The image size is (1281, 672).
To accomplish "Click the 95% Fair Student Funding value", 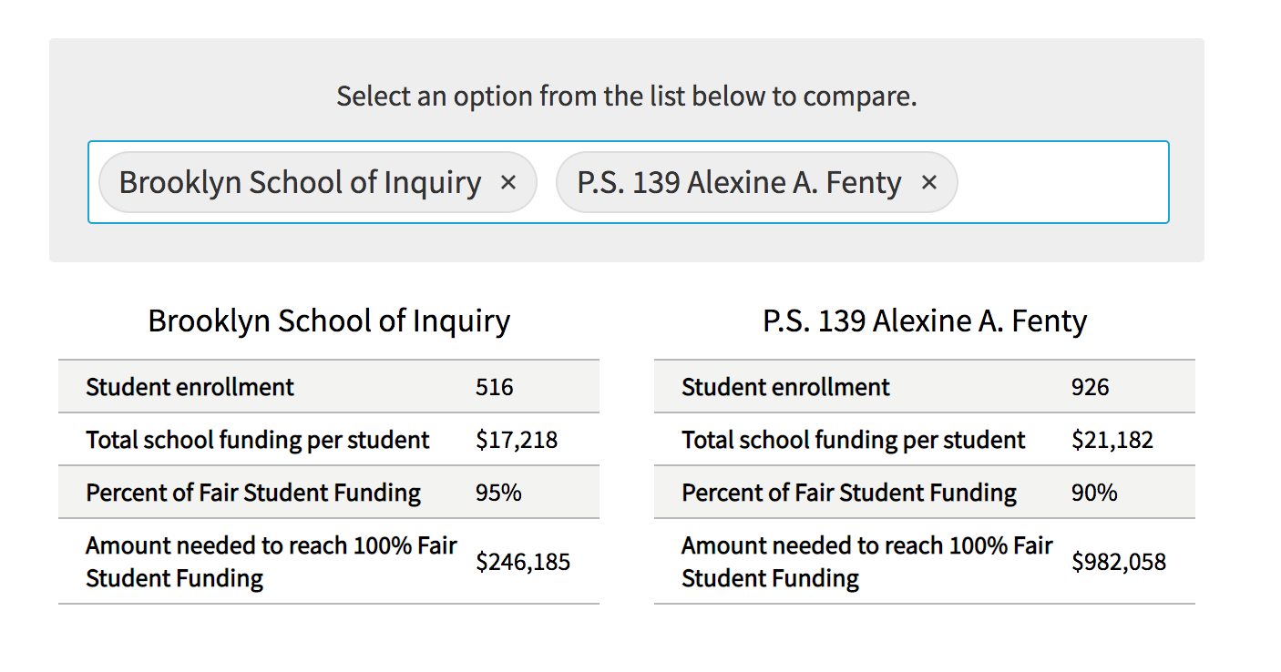I will click(x=498, y=493).
